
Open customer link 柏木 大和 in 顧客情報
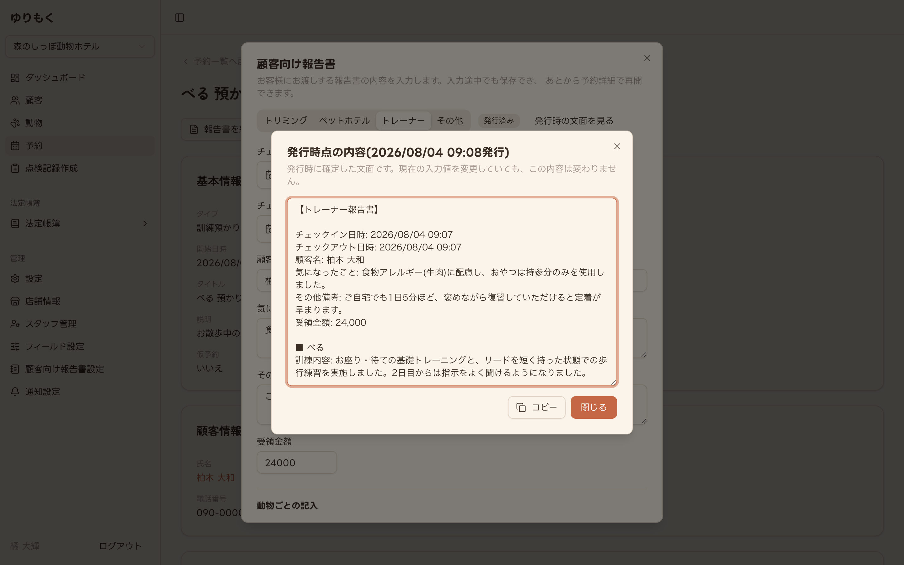click(x=216, y=477)
